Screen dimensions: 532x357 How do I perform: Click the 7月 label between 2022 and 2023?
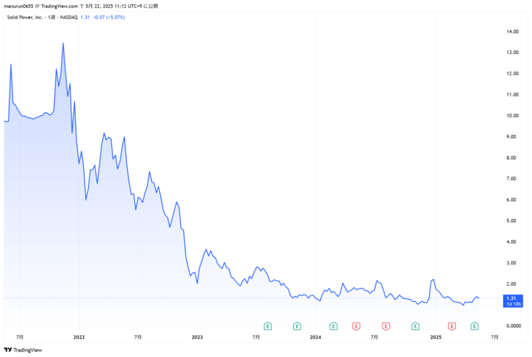click(138, 337)
